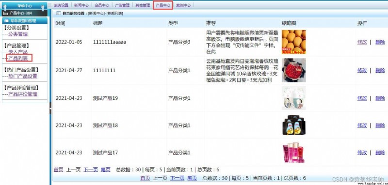Open 分类管理 in the sidebar
The height and width of the screenshot is (185, 388).
(x=18, y=34)
